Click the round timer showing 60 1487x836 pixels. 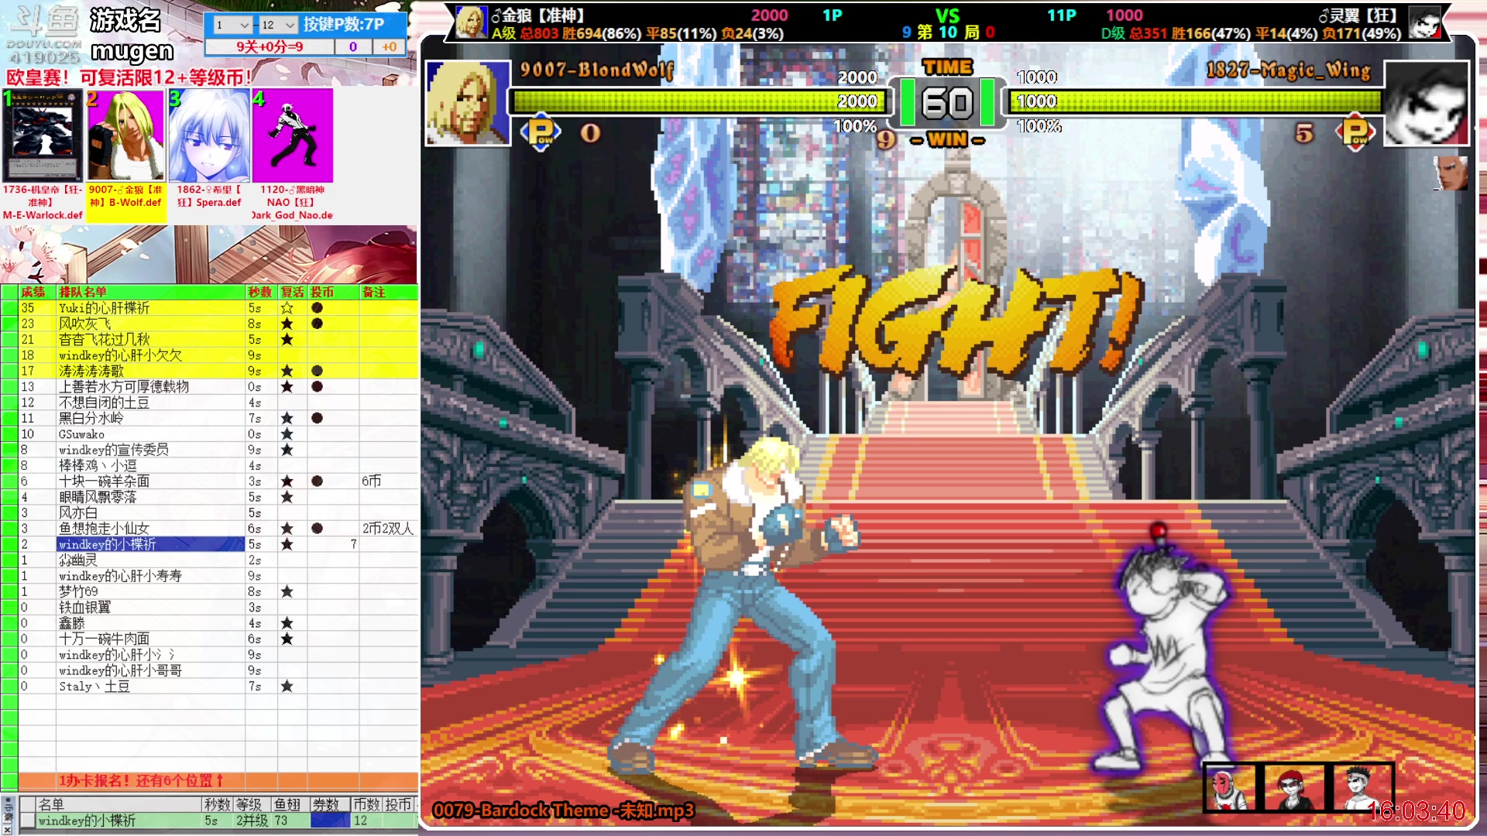click(947, 103)
